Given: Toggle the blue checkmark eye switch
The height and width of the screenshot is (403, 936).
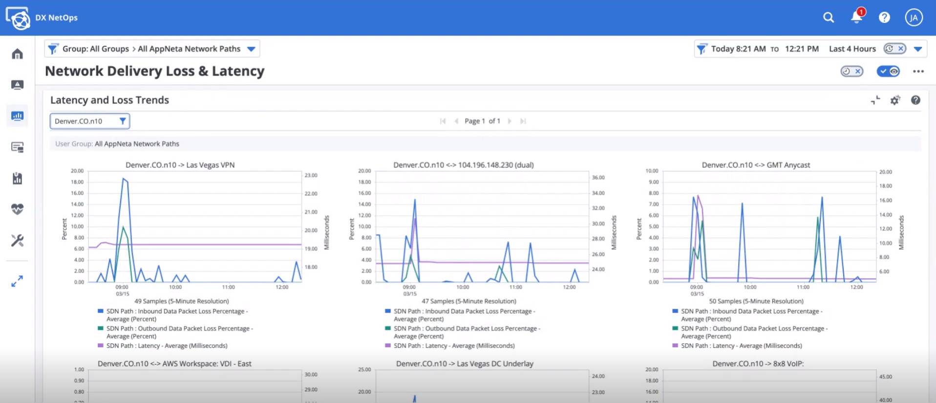Looking at the screenshot, I should click(x=888, y=71).
